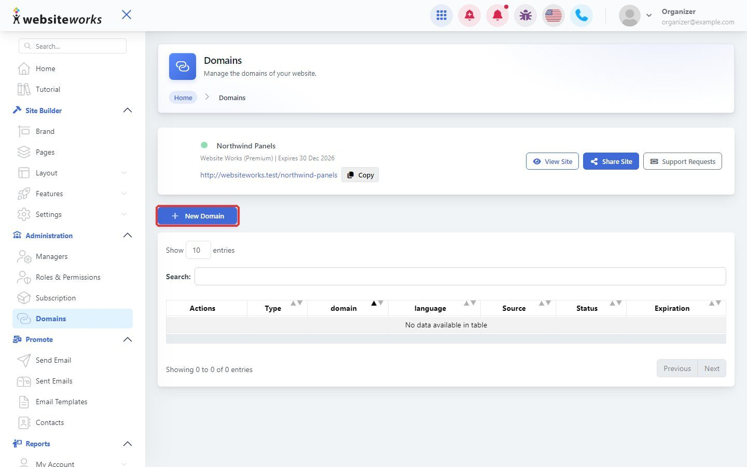Click the Share Site button
Screen dimensions: 747x467
(x=611, y=161)
